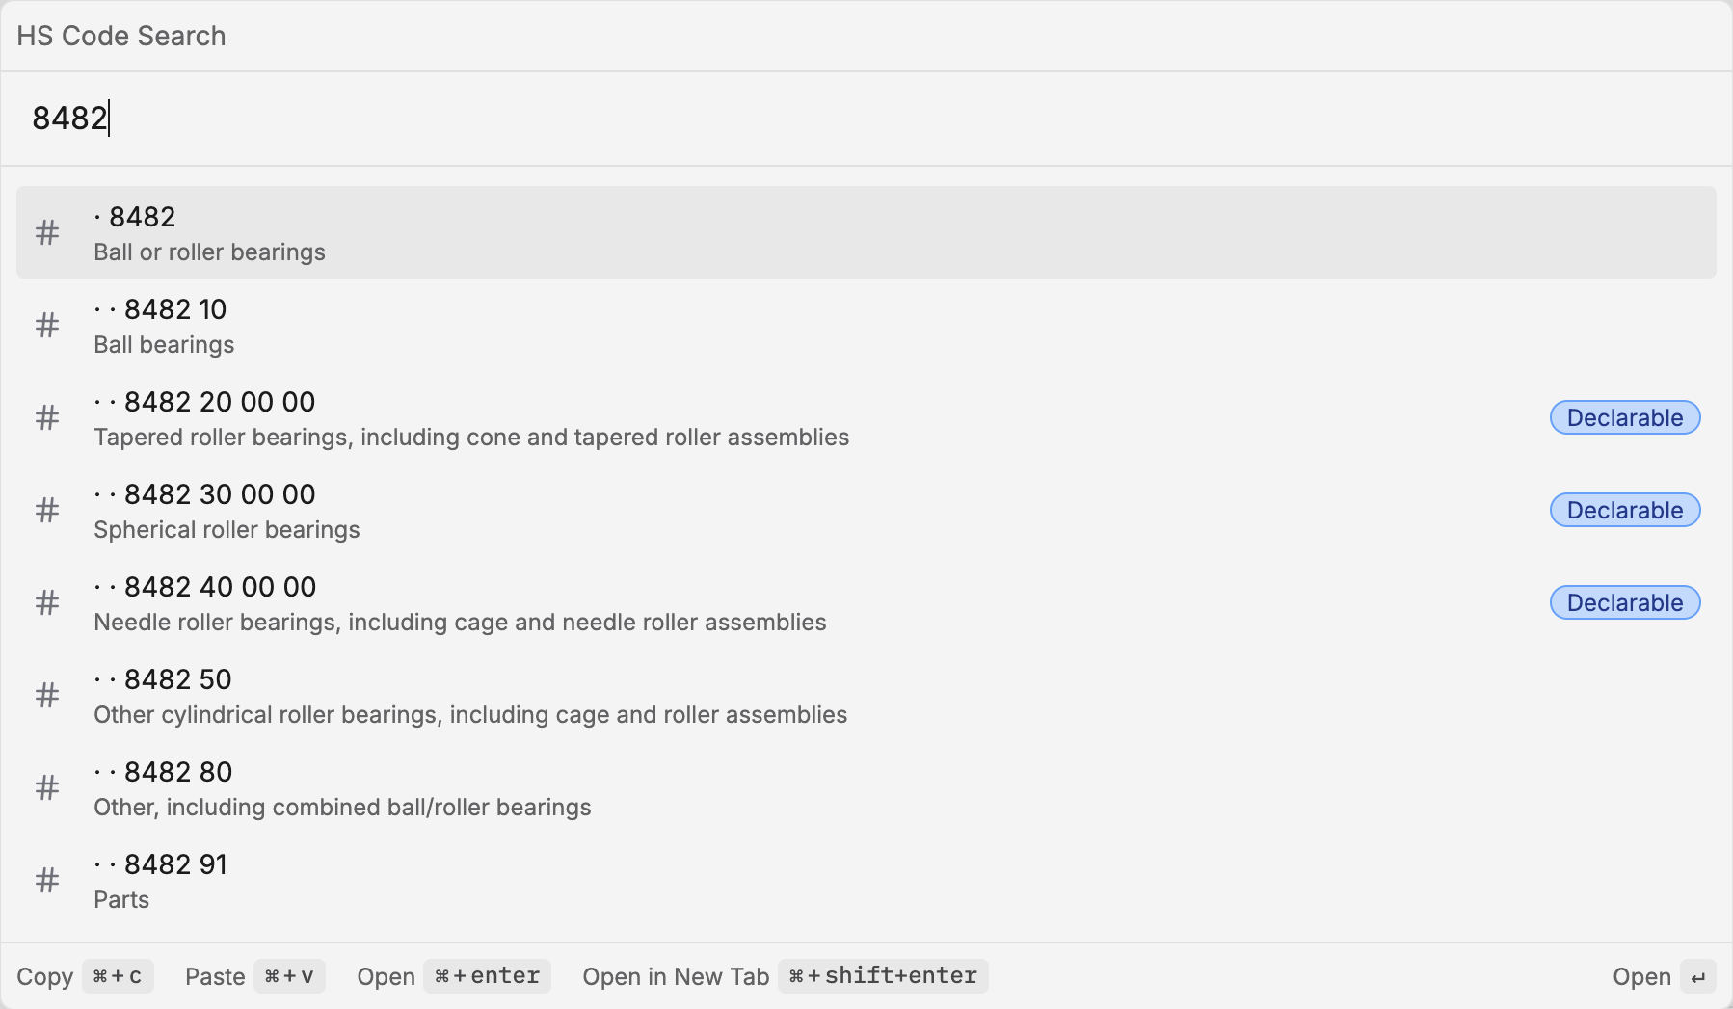
Task: Click the hash icon for needle roller bearings
Action: point(46,602)
